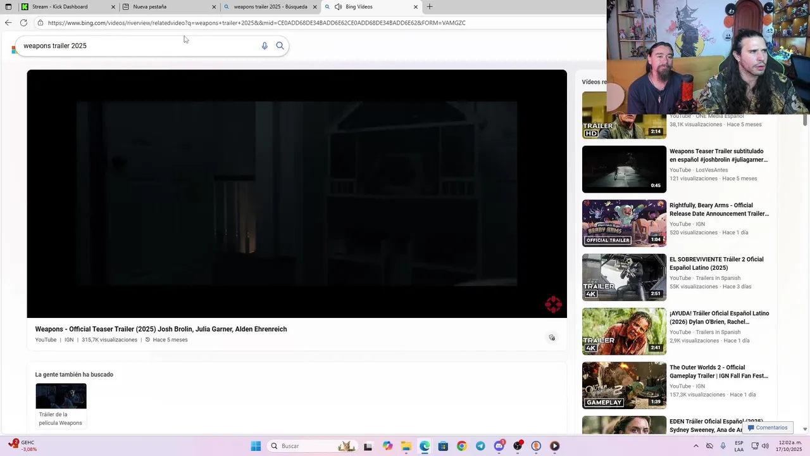Click the GEHC stock widget on taskbar
Image resolution: width=810 pixels, height=456 pixels.
coord(23,446)
